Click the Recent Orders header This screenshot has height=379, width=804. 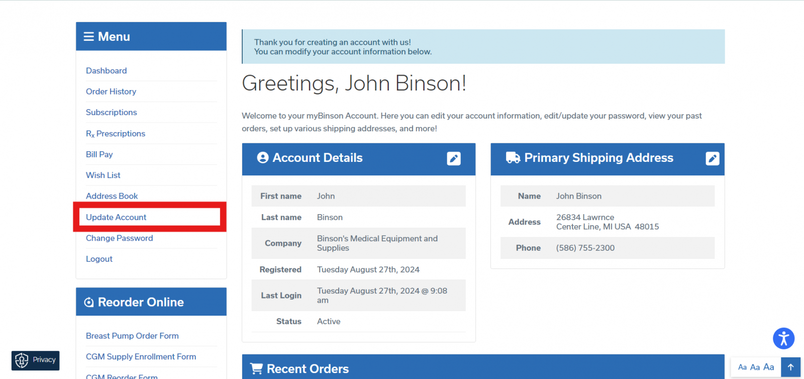click(483, 367)
